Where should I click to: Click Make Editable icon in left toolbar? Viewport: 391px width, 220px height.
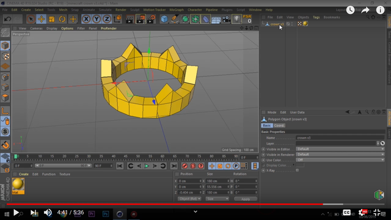coord(5,32)
